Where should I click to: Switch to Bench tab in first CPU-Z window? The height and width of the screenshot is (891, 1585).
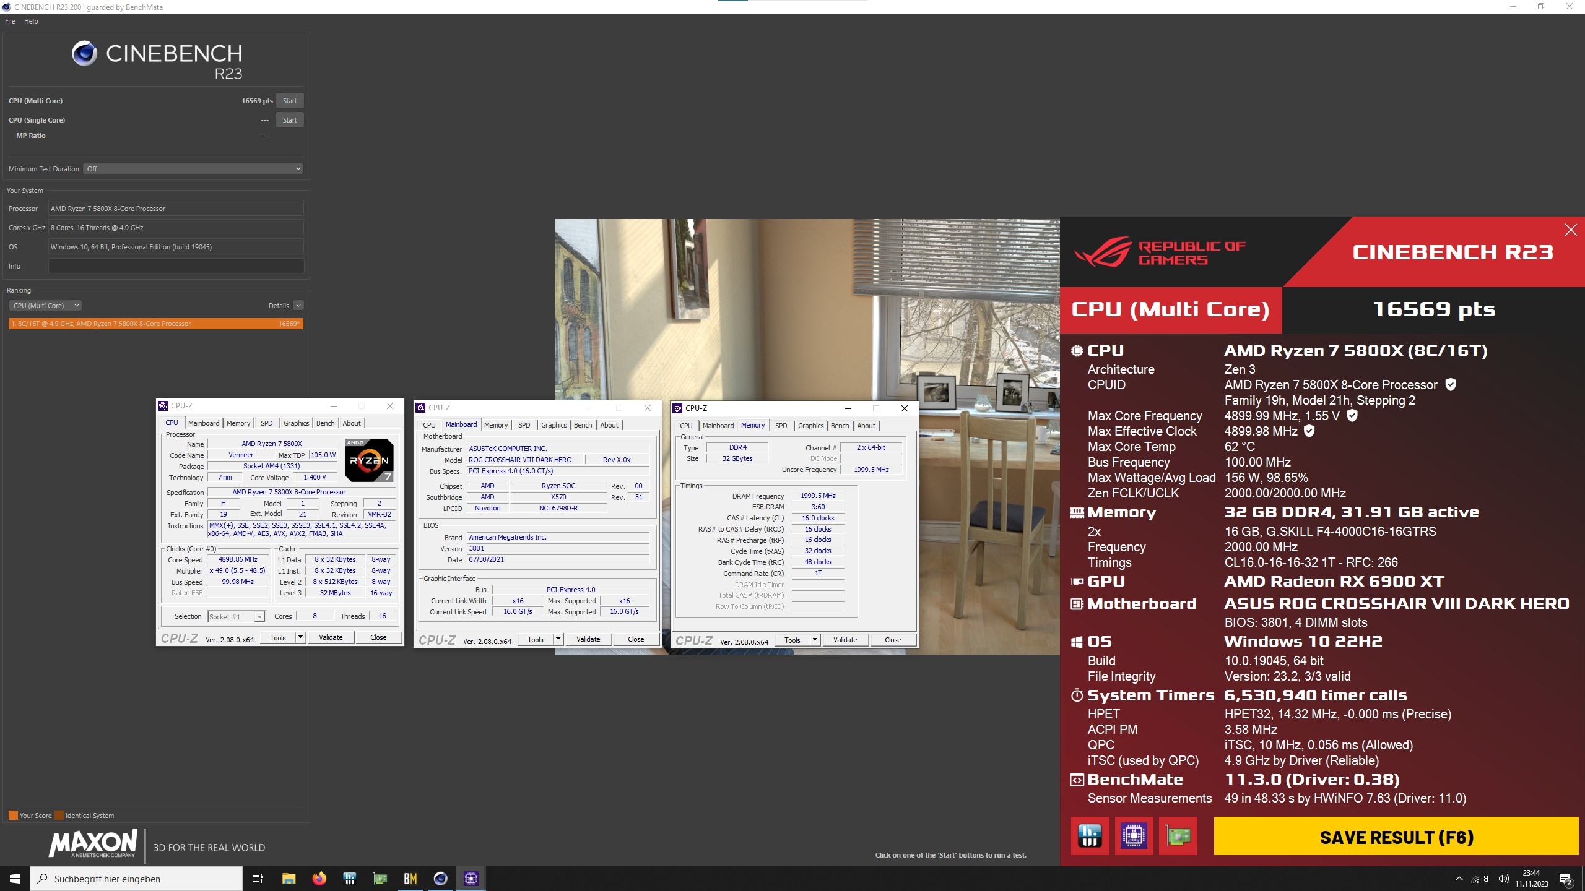point(326,423)
